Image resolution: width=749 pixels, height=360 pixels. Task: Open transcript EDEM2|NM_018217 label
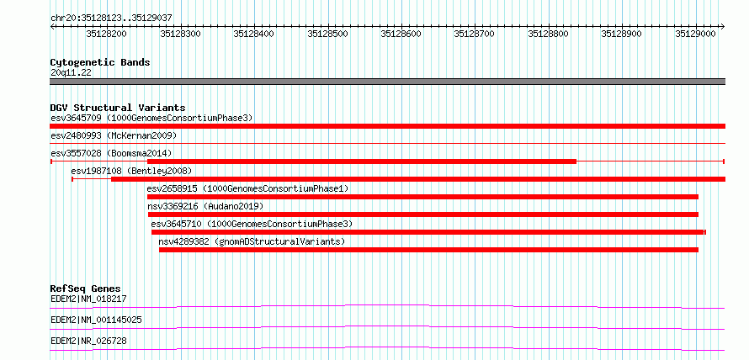click(88, 299)
